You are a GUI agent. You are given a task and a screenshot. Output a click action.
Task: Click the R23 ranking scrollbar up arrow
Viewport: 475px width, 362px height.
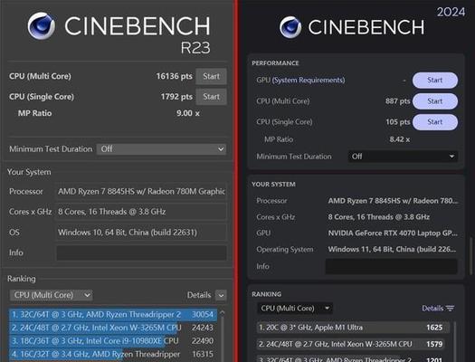point(223,312)
